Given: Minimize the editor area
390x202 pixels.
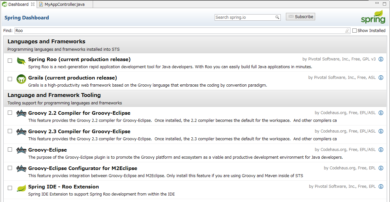Looking at the screenshot, I should (x=376, y=3).
